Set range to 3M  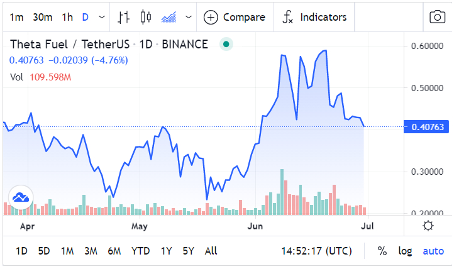(x=91, y=251)
